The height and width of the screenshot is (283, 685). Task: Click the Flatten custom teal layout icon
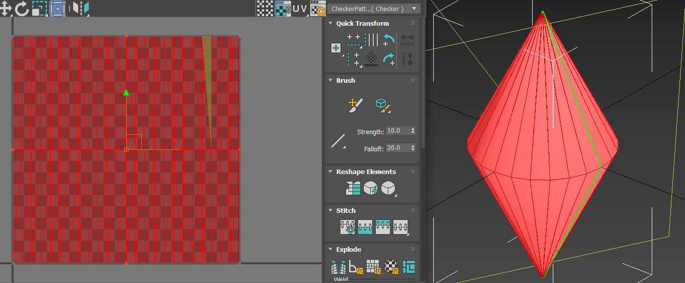409,266
